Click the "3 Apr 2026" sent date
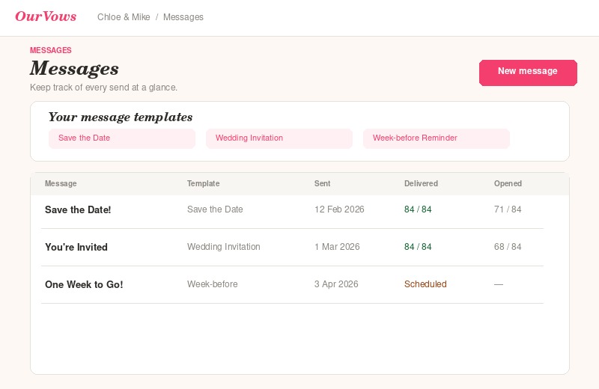The width and height of the screenshot is (599, 389). [x=336, y=284]
